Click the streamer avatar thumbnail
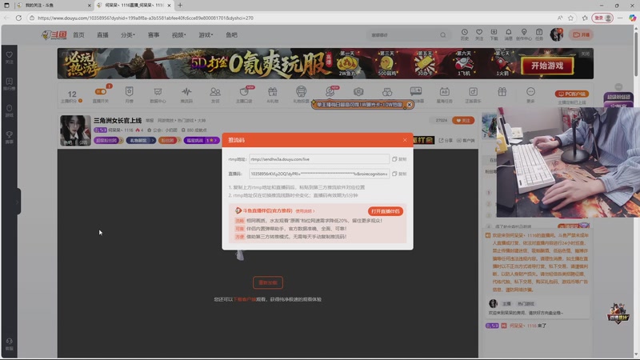Image resolution: width=640 pixels, height=360 pixels. (x=75, y=130)
